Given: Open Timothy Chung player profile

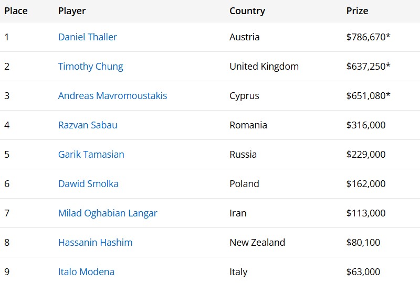Looking at the screenshot, I should (90, 67).
